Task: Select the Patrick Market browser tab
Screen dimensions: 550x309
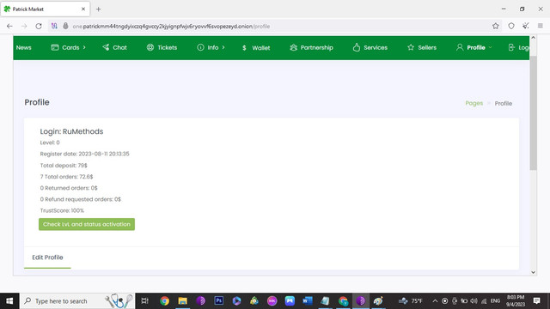Action: click(x=45, y=9)
